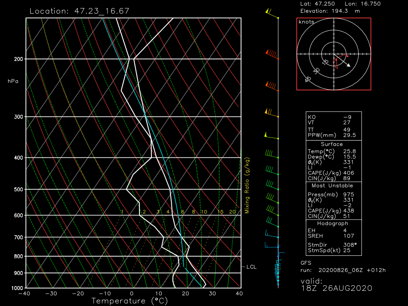Click the green wind barb at 500 hPa
This screenshot has height=306, width=408.
click(272, 185)
